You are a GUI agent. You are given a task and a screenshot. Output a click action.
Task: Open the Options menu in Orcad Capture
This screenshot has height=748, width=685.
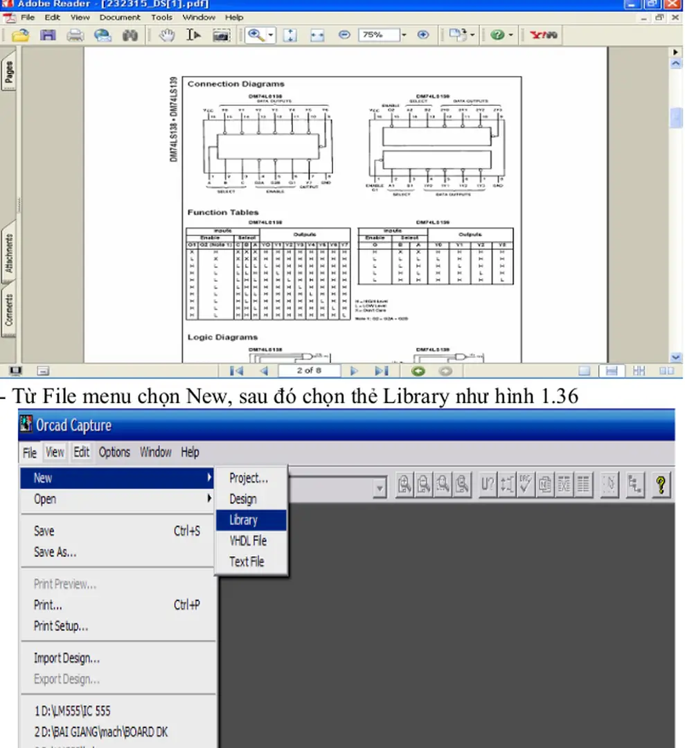pyautogui.click(x=114, y=452)
